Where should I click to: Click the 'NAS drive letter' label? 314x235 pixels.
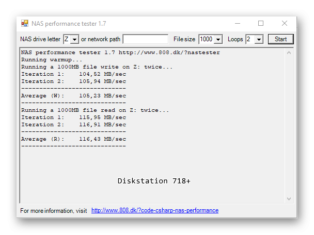coord(40,39)
